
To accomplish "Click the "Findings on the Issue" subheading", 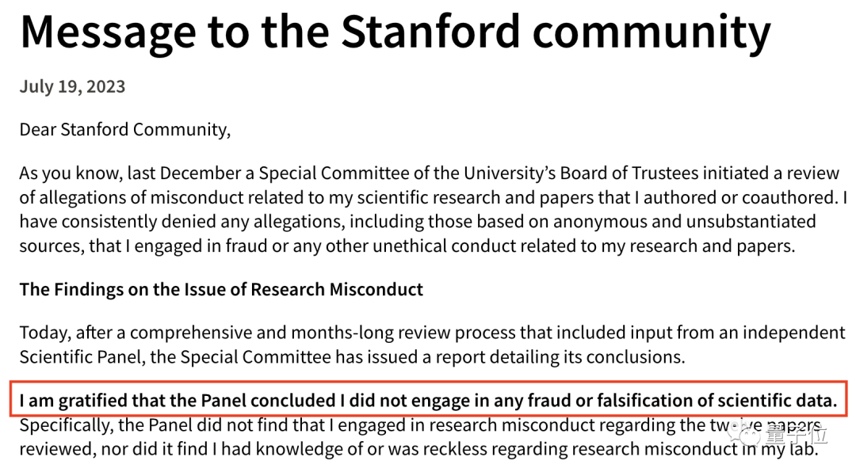I will [x=221, y=289].
